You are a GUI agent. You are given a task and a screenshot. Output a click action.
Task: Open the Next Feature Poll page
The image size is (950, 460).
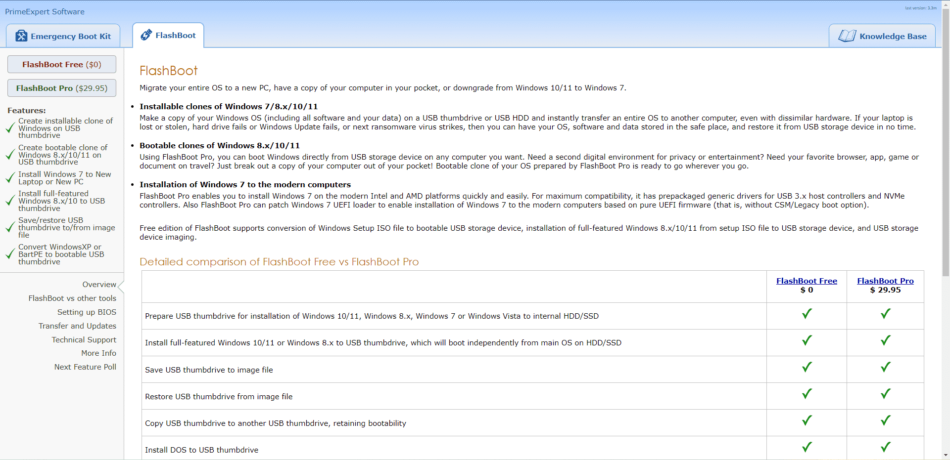[85, 367]
